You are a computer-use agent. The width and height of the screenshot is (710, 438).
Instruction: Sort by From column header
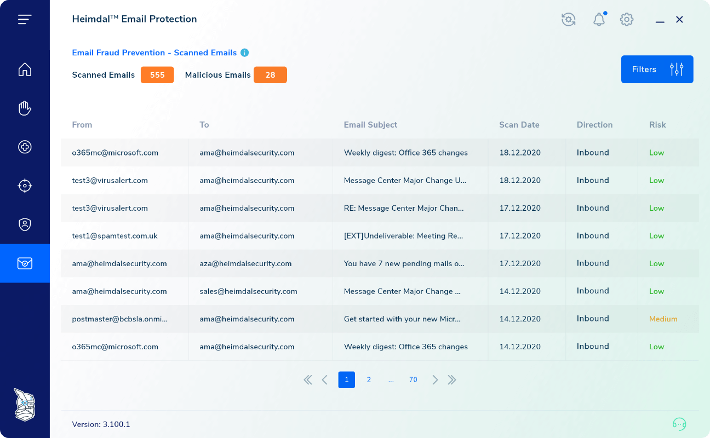click(82, 125)
